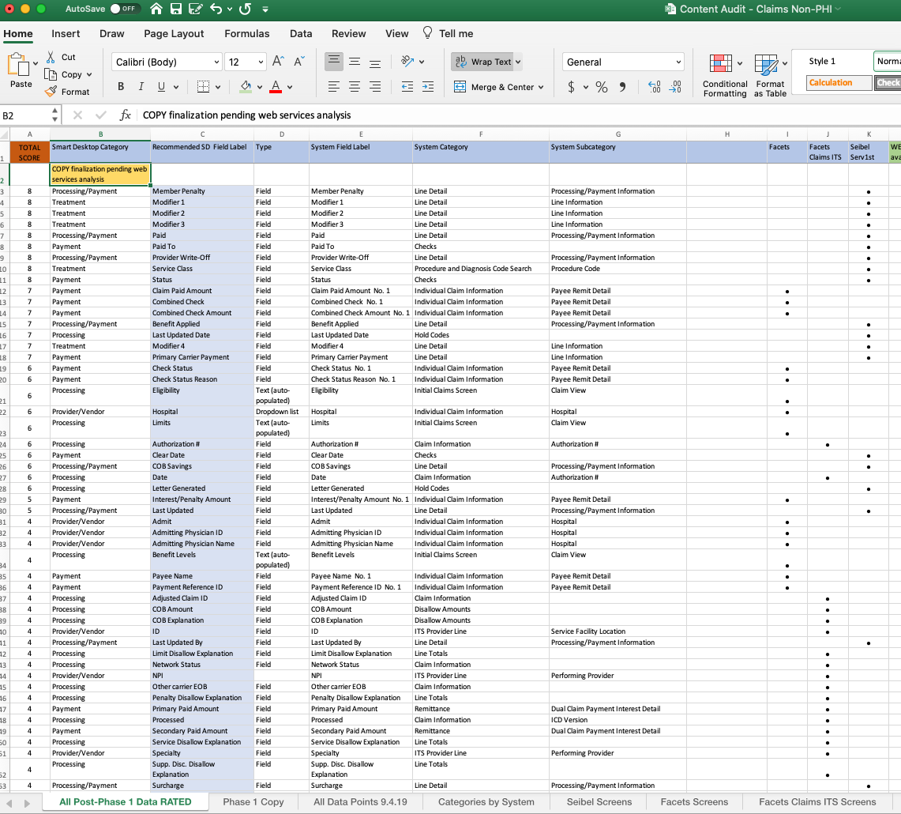Screen dimensions: 901x814
Task: Increase font size with large A icon
Action: click(278, 61)
